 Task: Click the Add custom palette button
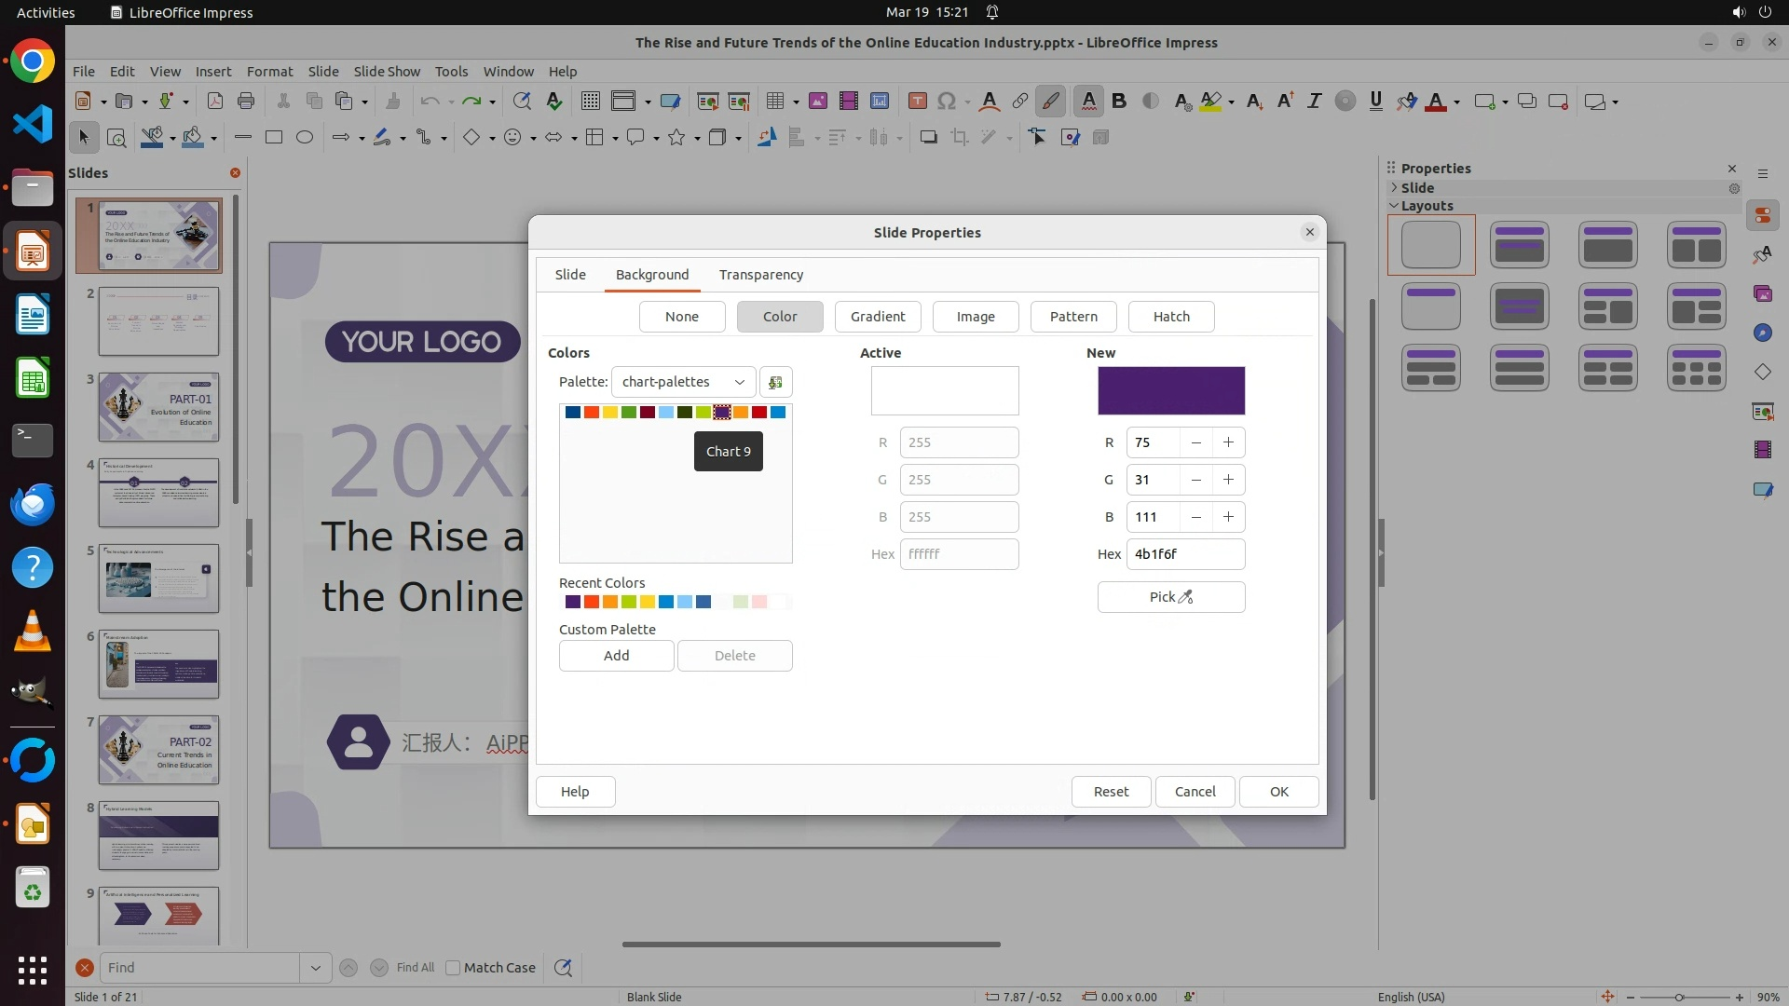click(x=616, y=656)
